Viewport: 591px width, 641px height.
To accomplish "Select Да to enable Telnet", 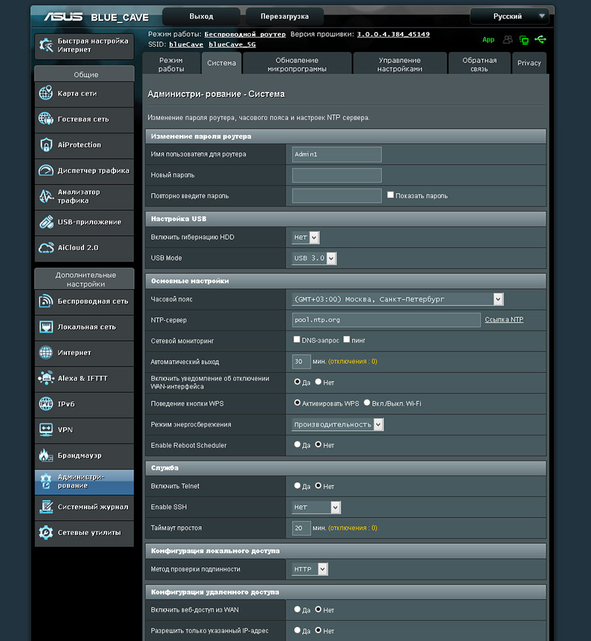I will [x=297, y=485].
